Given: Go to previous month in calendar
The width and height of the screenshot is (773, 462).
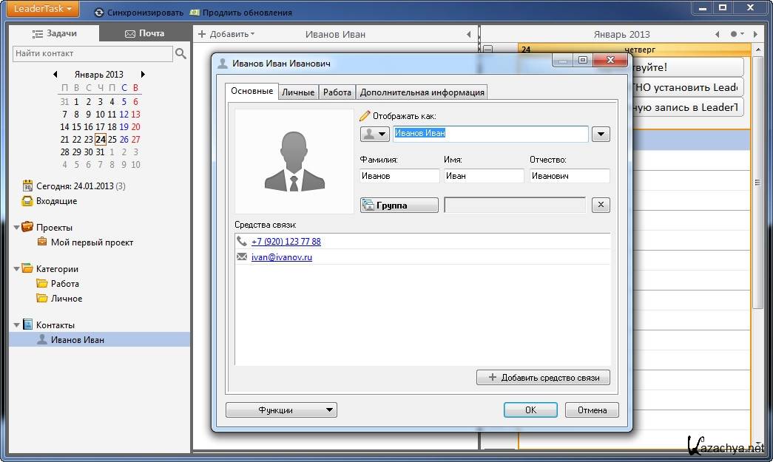Looking at the screenshot, I should 55,75.
